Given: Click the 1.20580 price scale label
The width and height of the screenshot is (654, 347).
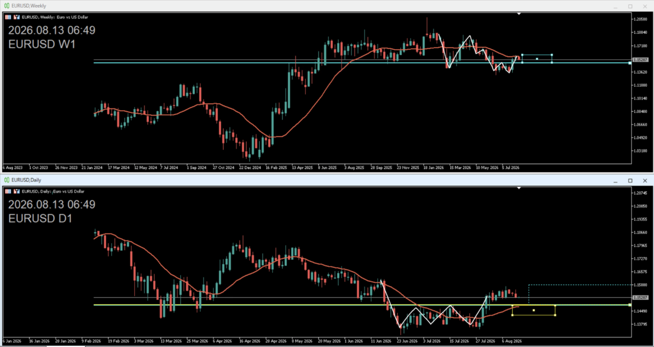Looking at the screenshot, I should pyautogui.click(x=640, y=19).
